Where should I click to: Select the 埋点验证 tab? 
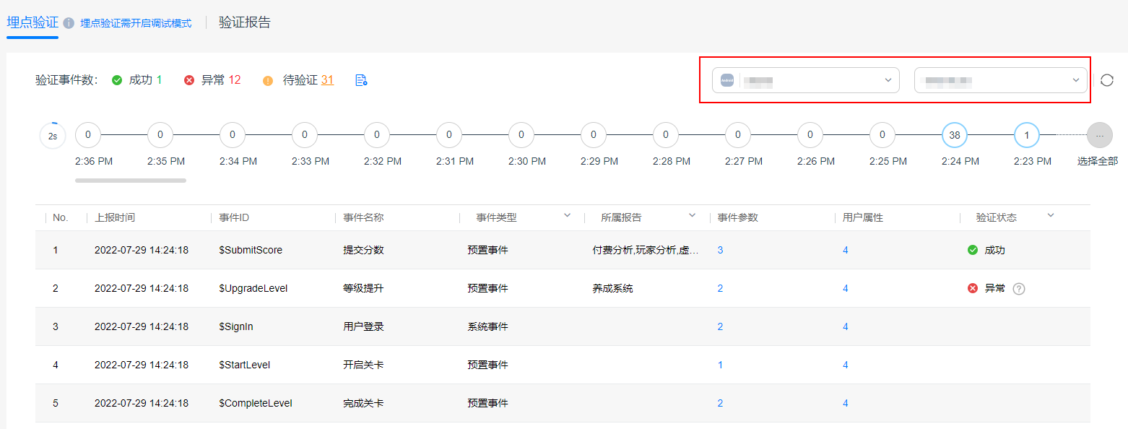point(32,22)
